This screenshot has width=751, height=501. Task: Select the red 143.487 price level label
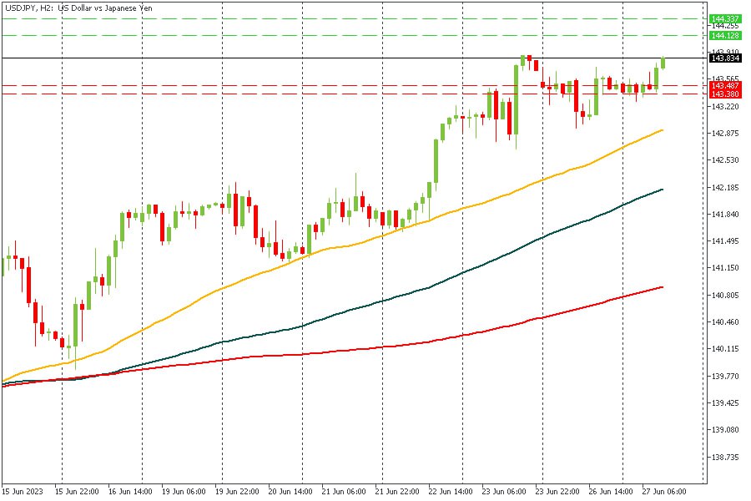point(725,86)
